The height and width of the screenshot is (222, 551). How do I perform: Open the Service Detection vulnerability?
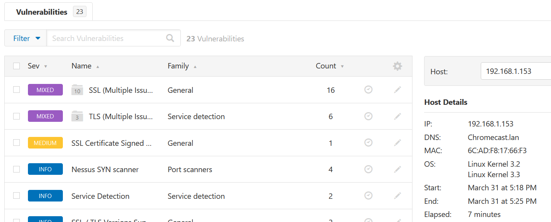(100, 196)
